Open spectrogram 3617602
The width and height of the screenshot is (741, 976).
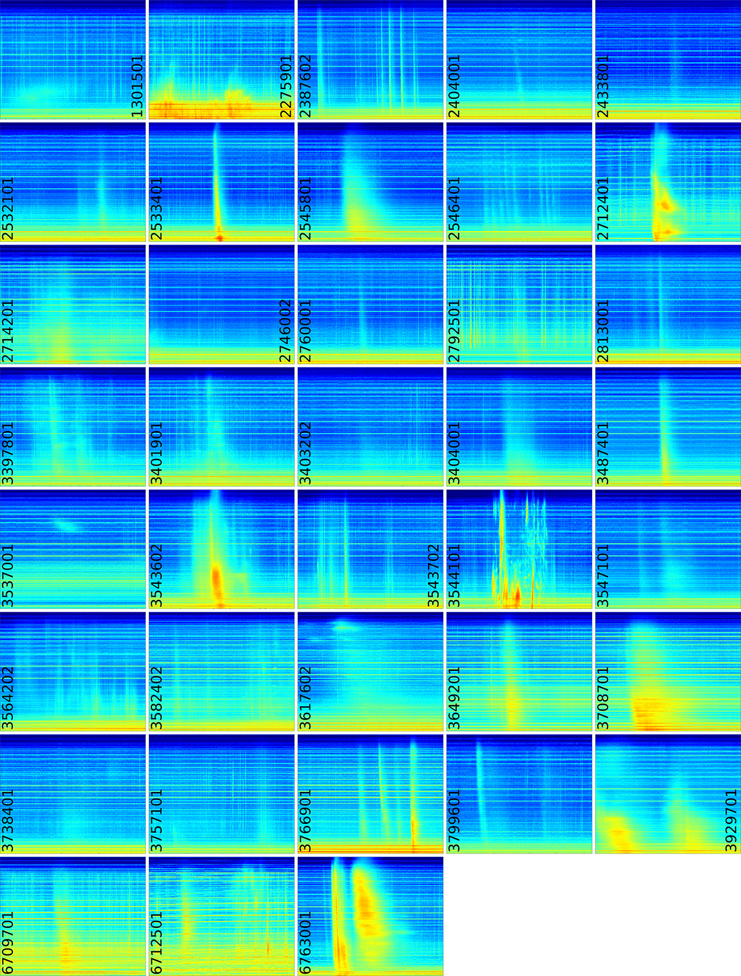(x=371, y=671)
